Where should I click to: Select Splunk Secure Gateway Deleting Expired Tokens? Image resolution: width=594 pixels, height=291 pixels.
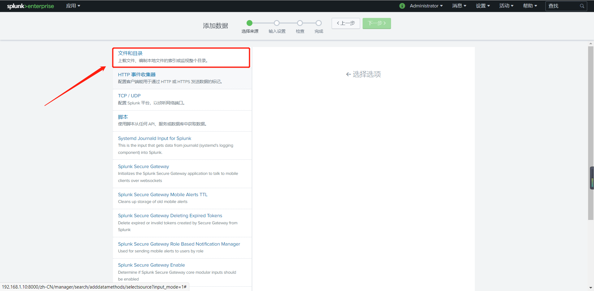tap(182, 223)
